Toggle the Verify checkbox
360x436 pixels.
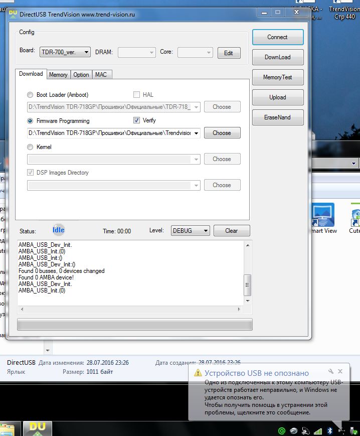click(136, 120)
